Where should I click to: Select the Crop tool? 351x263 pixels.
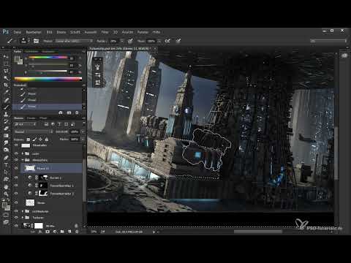pyautogui.click(x=6, y=85)
